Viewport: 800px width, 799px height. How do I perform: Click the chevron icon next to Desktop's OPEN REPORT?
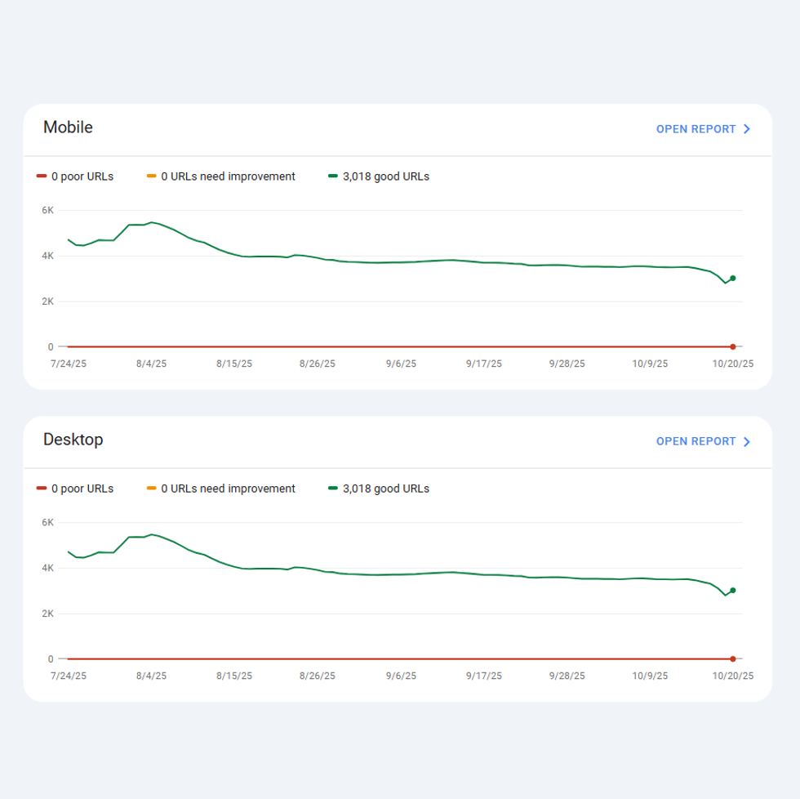tap(747, 440)
